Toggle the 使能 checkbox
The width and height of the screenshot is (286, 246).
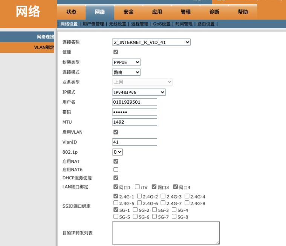pyautogui.click(x=116, y=52)
